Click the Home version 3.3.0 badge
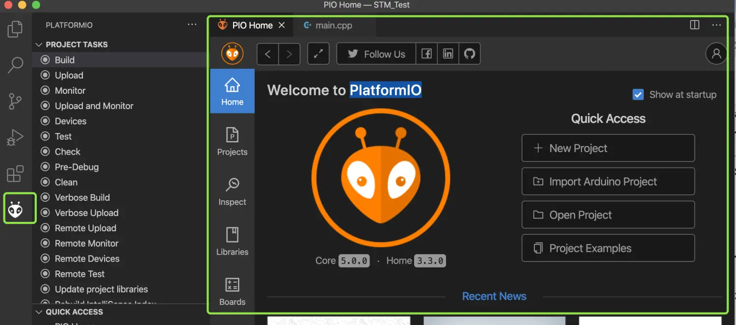Viewport: 736px width, 325px height. (x=430, y=261)
